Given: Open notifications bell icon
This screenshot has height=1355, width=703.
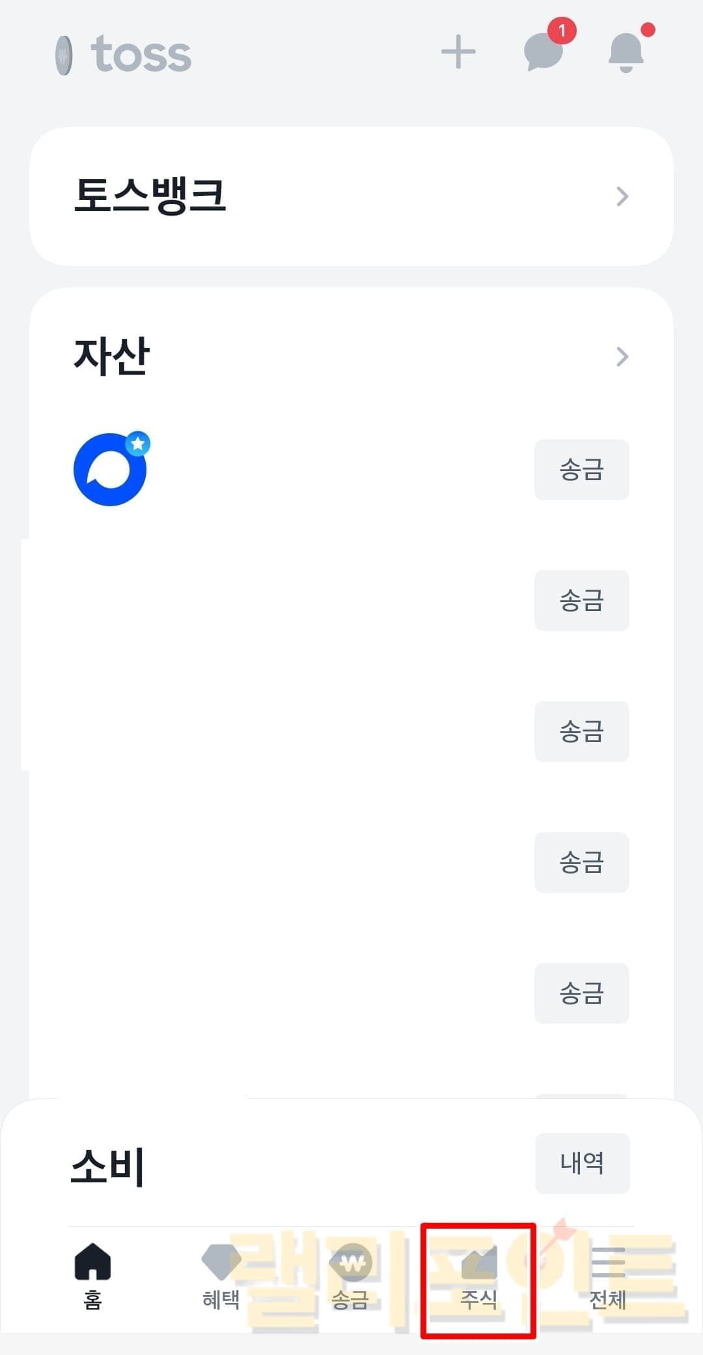Looking at the screenshot, I should pyautogui.click(x=626, y=51).
